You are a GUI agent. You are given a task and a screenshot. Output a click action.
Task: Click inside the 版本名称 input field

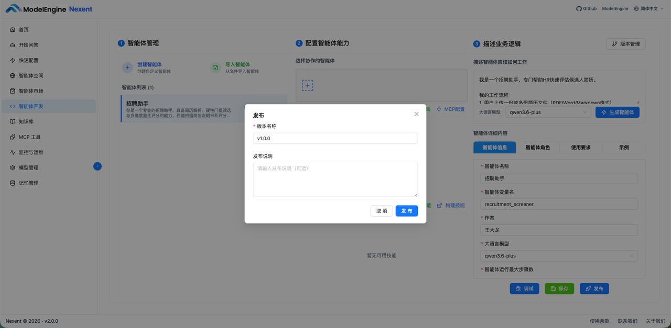(x=335, y=138)
